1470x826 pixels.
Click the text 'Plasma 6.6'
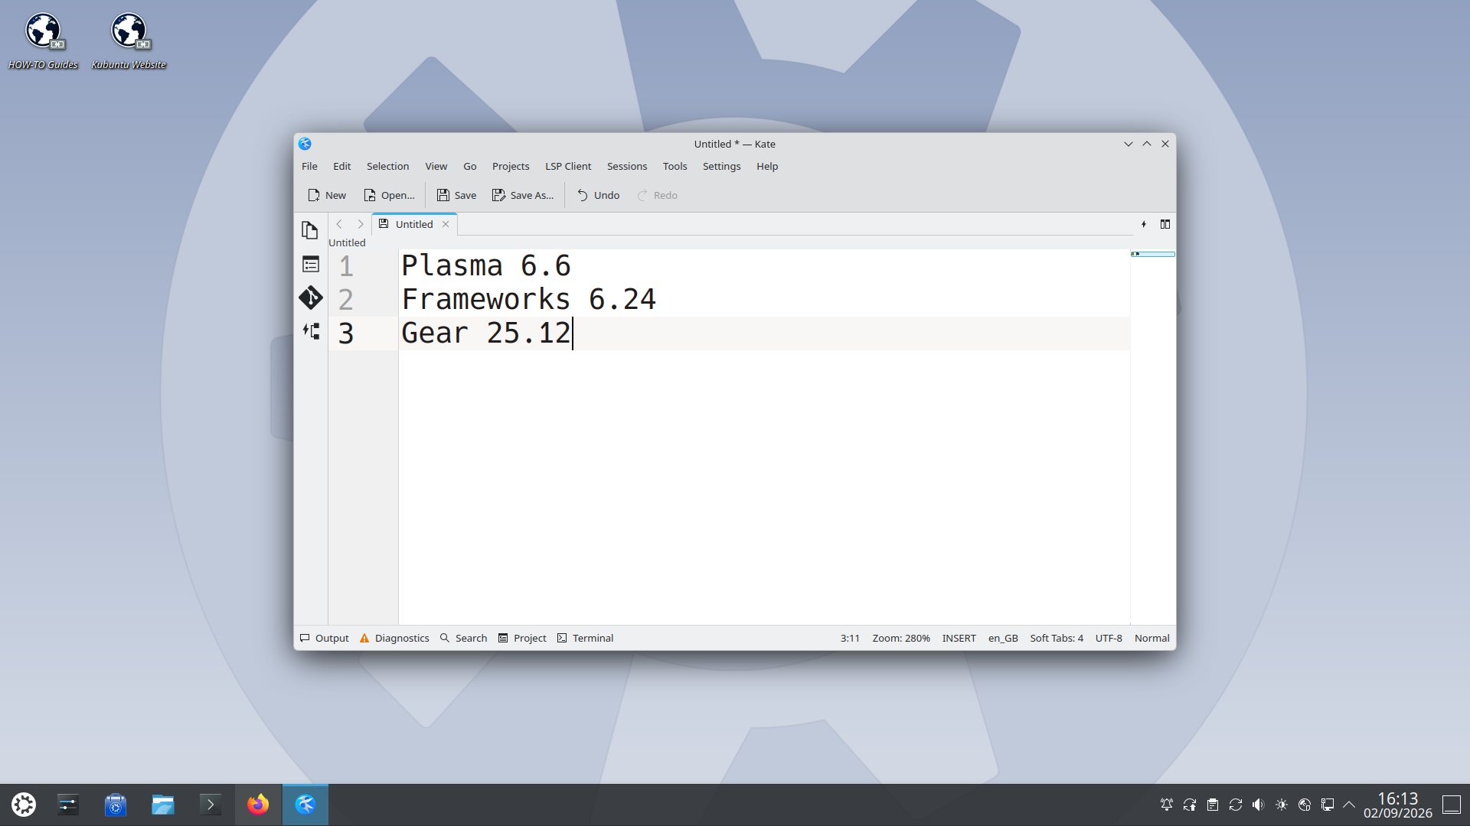[486, 266]
